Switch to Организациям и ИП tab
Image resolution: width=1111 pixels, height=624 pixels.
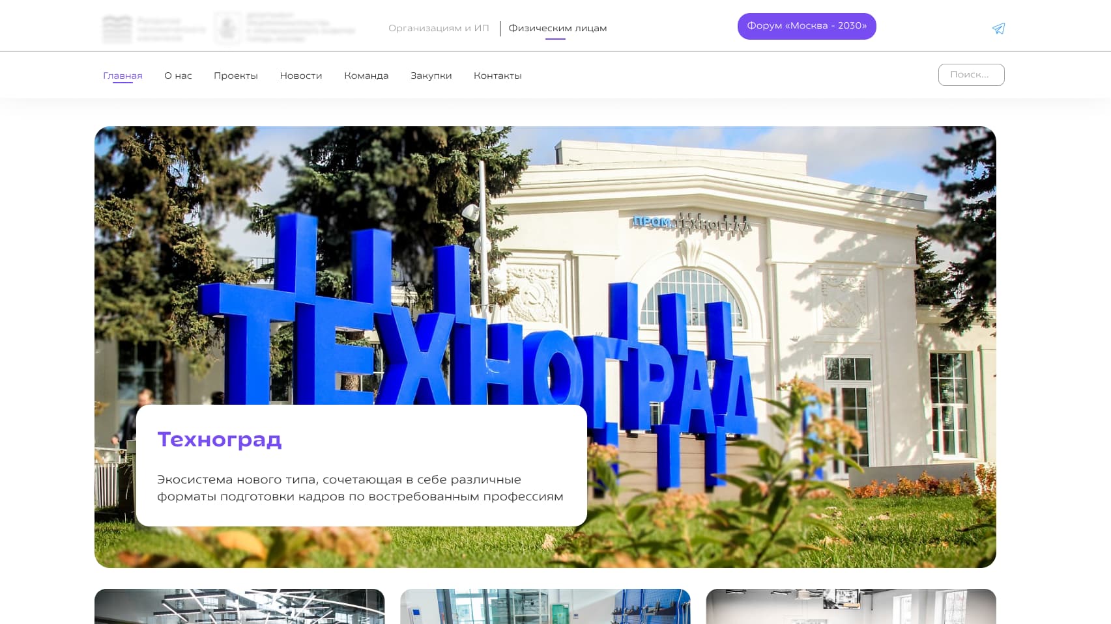click(x=439, y=28)
